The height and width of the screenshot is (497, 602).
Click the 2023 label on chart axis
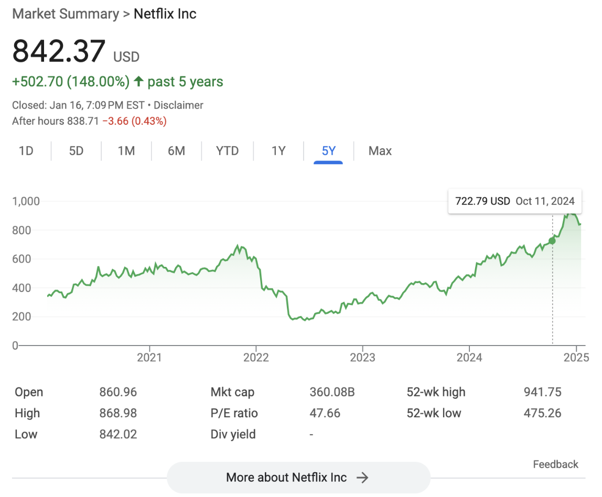pyautogui.click(x=362, y=358)
